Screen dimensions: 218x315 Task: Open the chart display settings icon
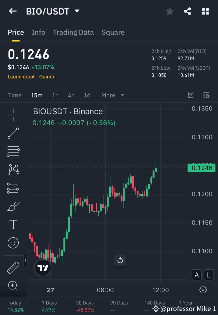tap(206, 95)
